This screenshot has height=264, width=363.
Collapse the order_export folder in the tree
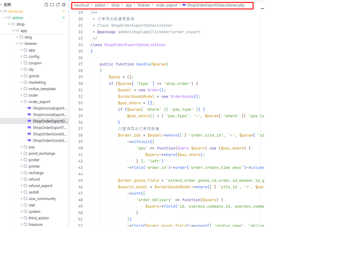[x=21, y=102]
